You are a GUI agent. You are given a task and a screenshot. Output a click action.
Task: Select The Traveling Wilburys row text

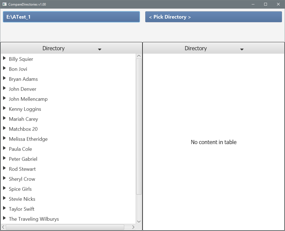coord(34,219)
